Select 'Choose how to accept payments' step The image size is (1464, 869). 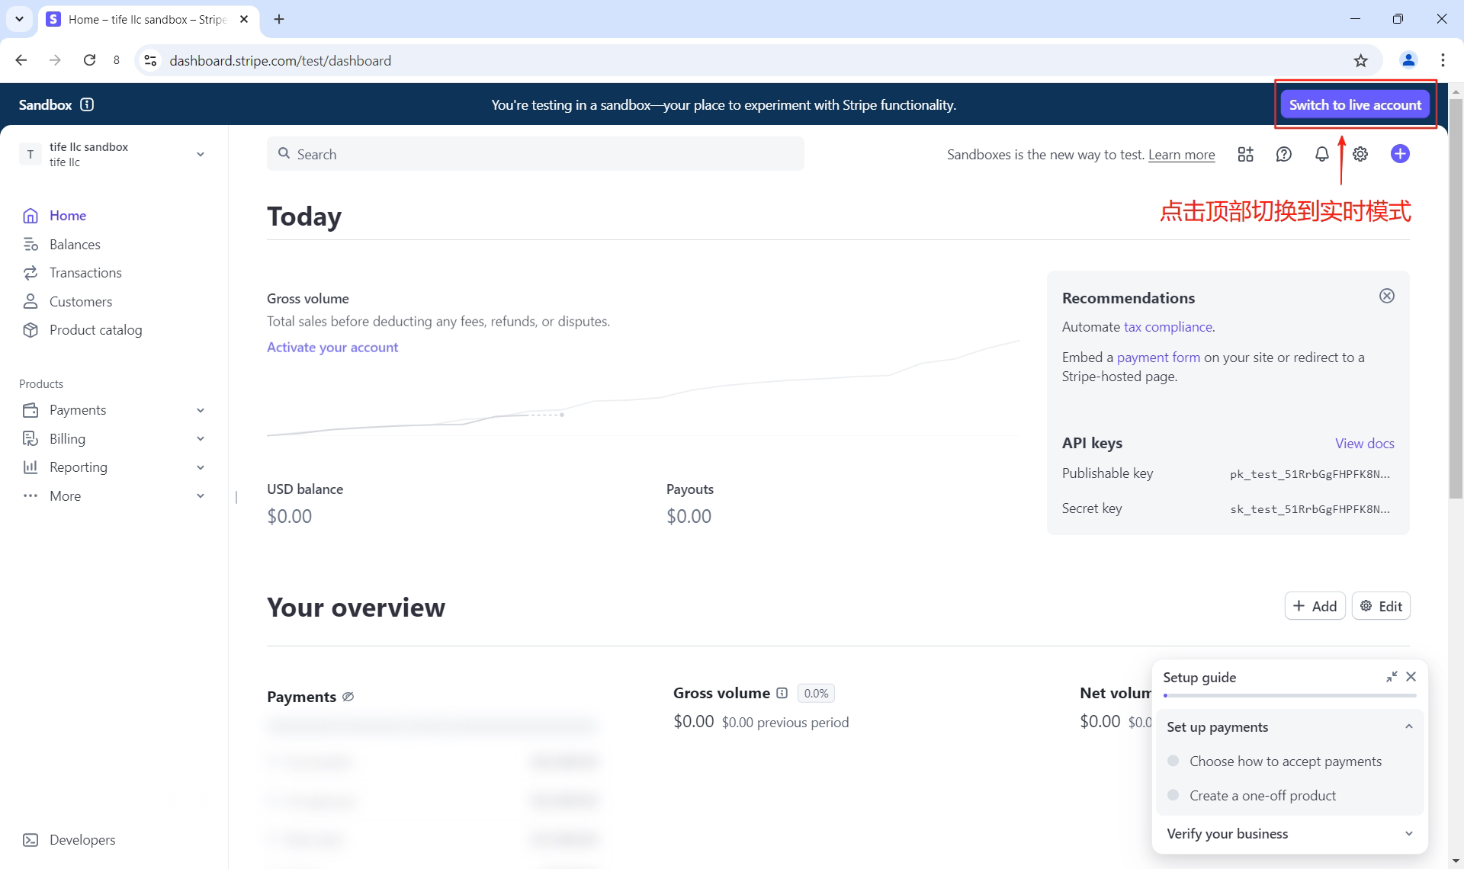pos(1285,762)
